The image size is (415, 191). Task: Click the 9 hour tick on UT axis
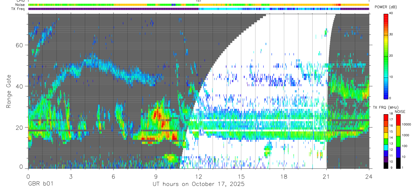(x=156, y=177)
